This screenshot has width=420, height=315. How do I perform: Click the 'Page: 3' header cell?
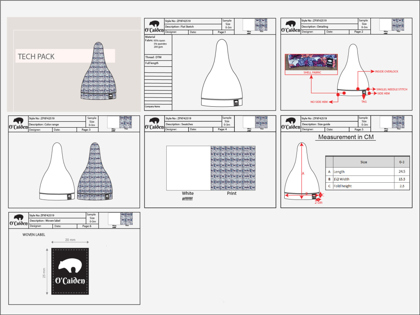tap(87, 130)
